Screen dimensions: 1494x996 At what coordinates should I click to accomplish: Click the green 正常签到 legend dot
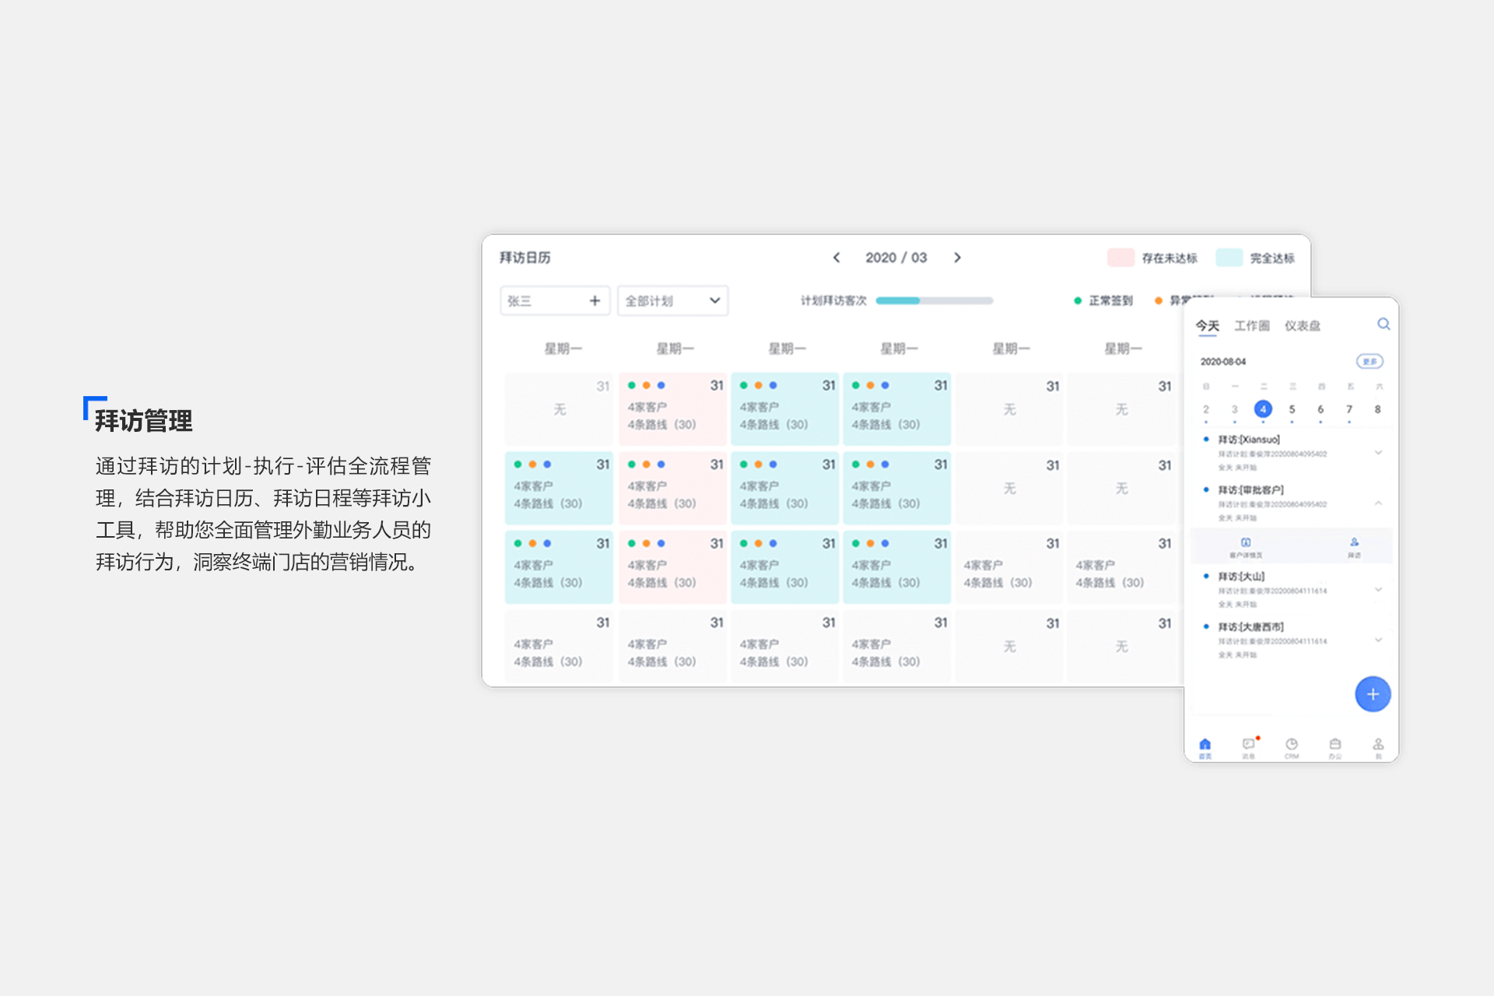tap(1078, 300)
